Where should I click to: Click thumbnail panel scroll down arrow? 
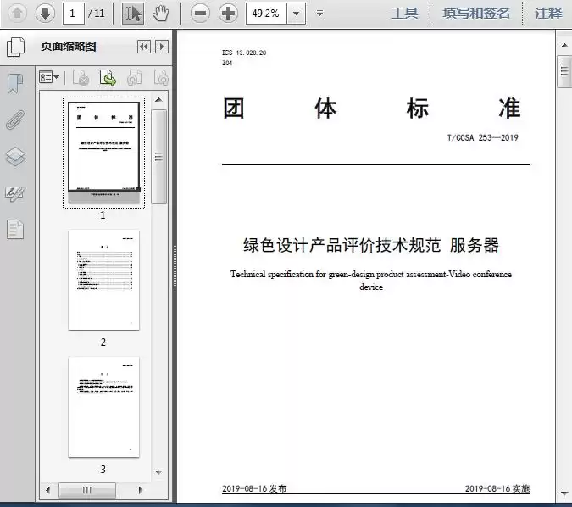coord(158,472)
